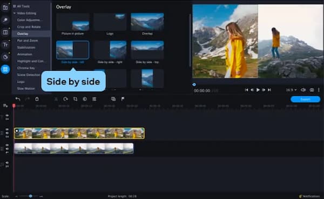
Task: Select the crop tool in timeline toolbar
Action: (75, 99)
